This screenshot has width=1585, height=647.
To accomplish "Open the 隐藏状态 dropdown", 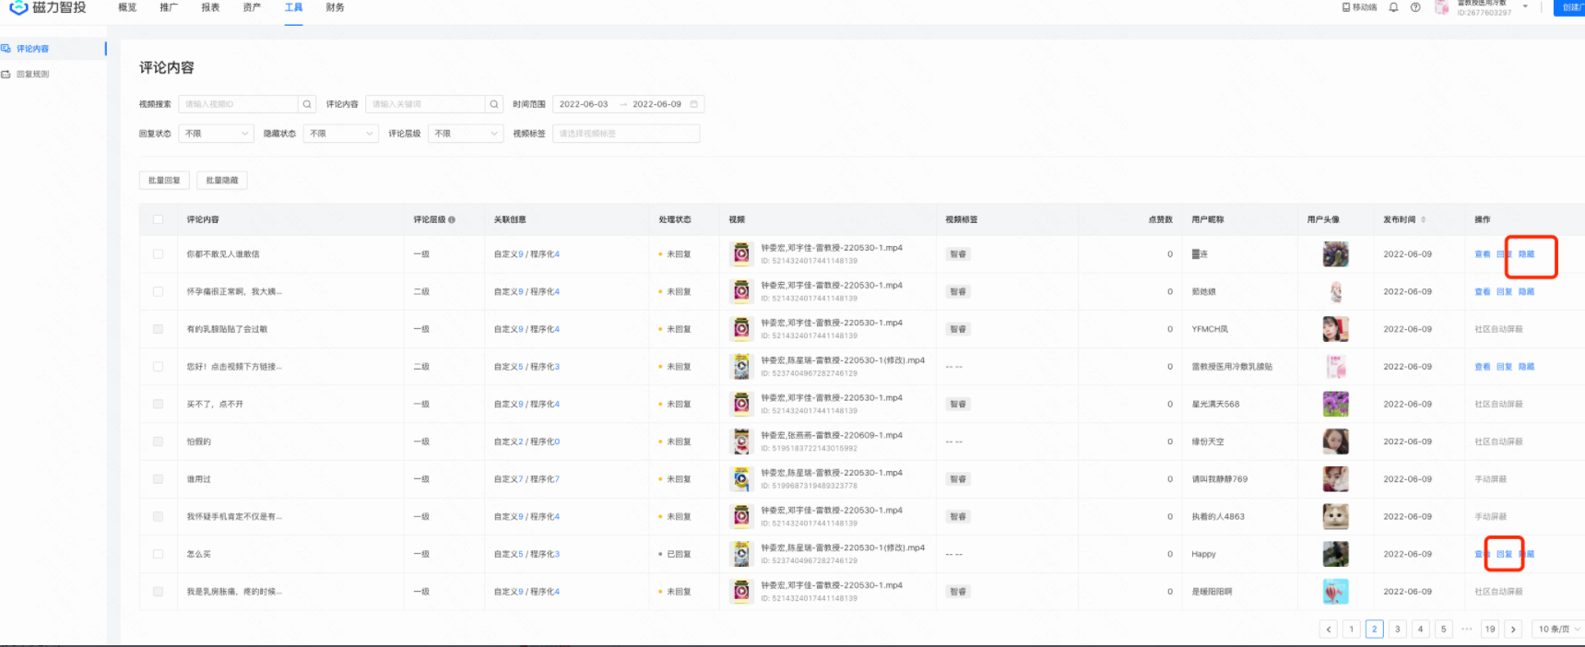I will pos(341,134).
